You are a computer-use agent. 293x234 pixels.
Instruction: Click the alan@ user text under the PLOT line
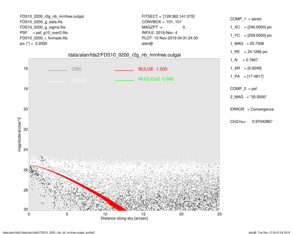pyautogui.click(x=147, y=44)
